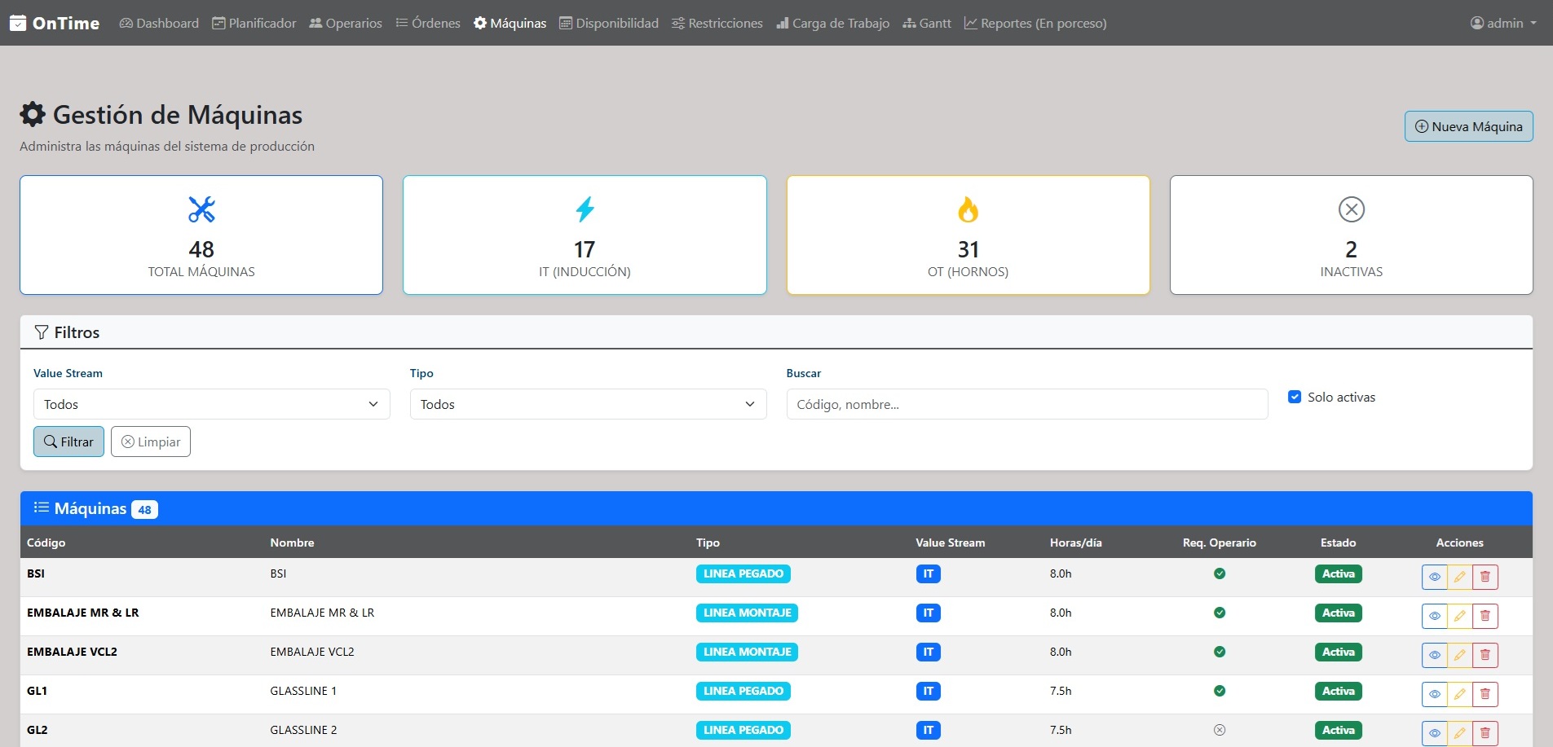Click the flame icon on OT Hornos card

tap(968, 209)
